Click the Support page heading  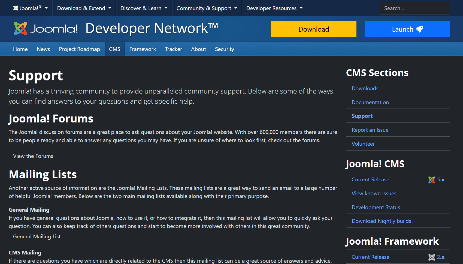point(36,76)
